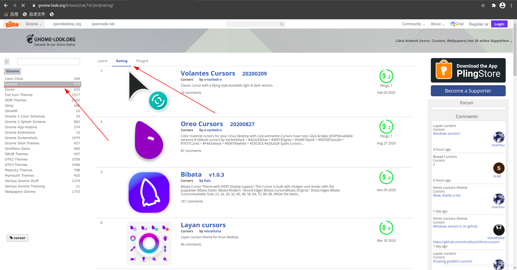Go back with the browser back arrow
Viewport: 517px width, 270px height.
(x=6, y=5)
